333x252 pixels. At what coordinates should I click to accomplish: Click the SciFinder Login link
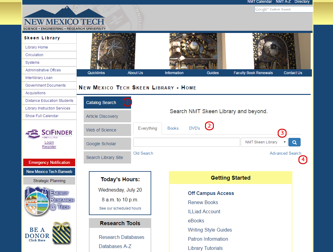pyautogui.click(x=49, y=142)
